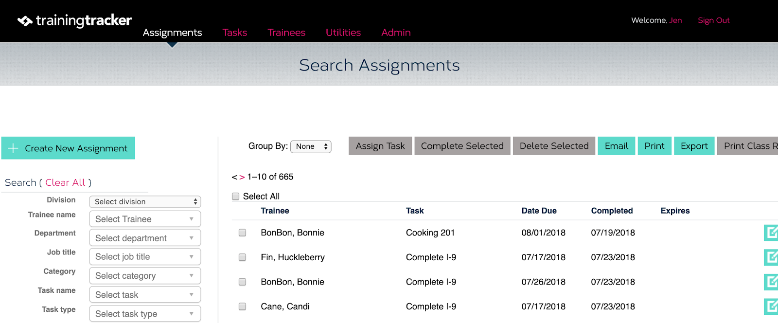The image size is (778, 323).
Task: Click completed date '07/19/2018'
Action: 613,233
